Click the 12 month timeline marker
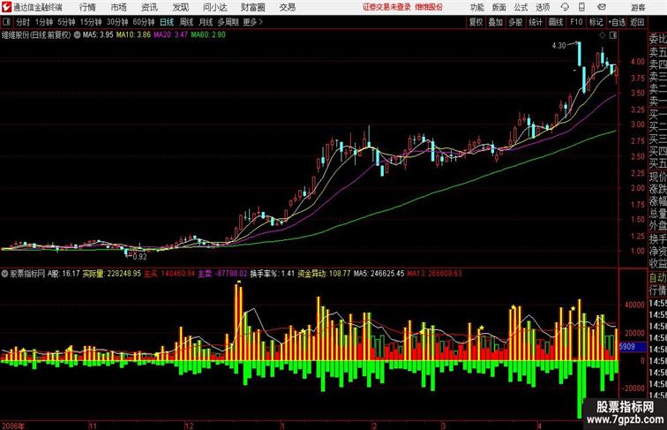The height and width of the screenshot is (430, 667). pos(190,426)
